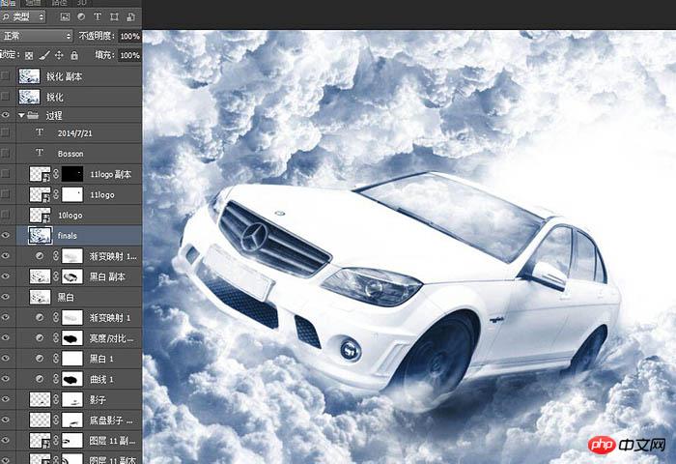Lock layer position move icon
676x464 pixels.
tap(59, 55)
